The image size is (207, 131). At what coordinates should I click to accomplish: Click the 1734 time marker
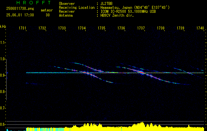pos(82,28)
